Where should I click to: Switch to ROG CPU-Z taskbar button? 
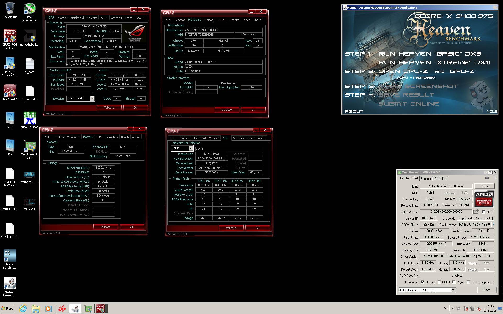(101, 309)
